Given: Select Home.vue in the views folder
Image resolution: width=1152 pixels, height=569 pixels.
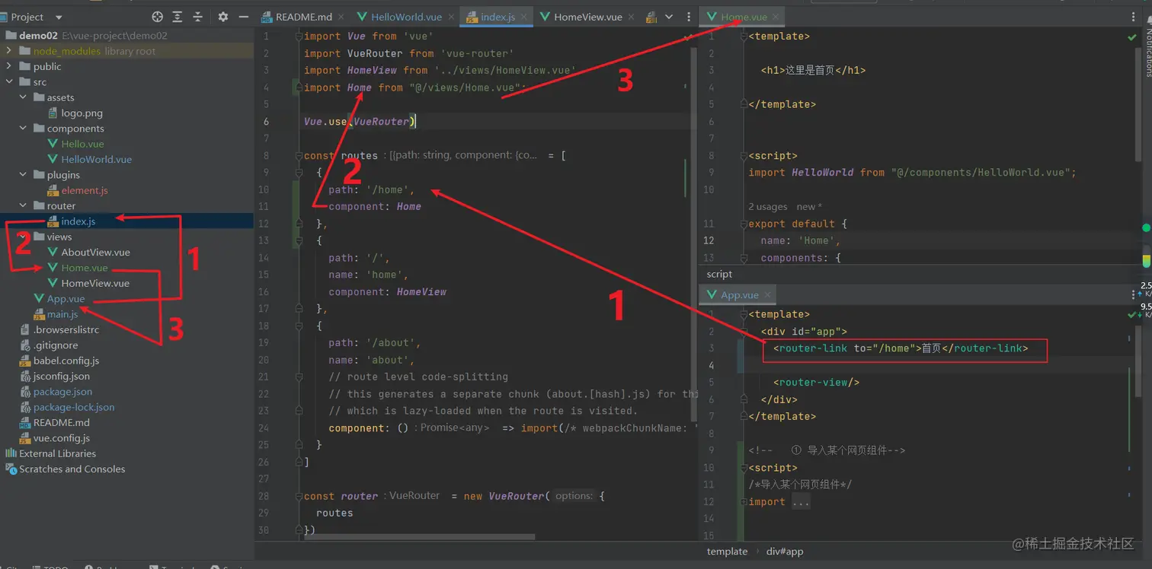Looking at the screenshot, I should tap(84, 268).
